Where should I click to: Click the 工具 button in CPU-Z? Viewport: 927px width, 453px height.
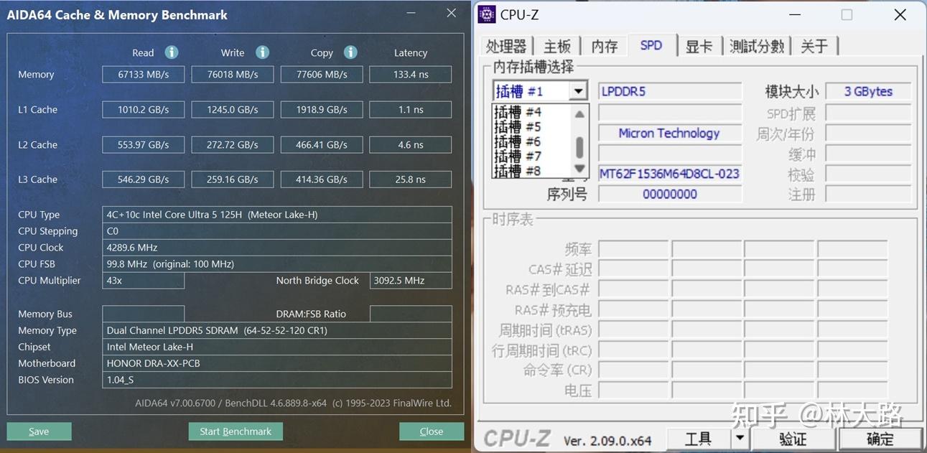[698, 438]
